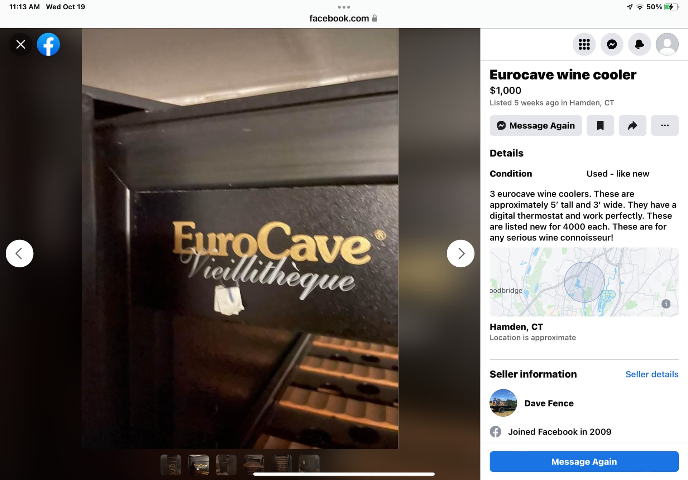
Task: Tap the Safari three-dots multitasking menu
Action: [x=344, y=7]
